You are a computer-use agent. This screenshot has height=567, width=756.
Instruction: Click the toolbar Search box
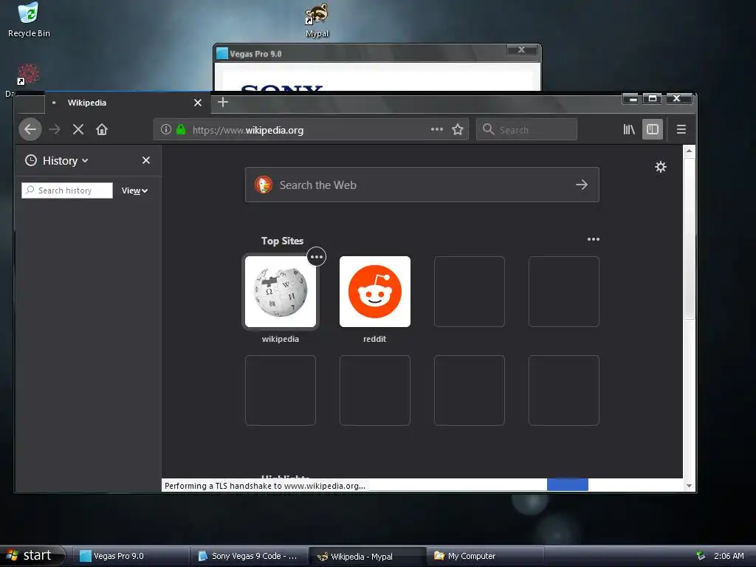coord(526,129)
